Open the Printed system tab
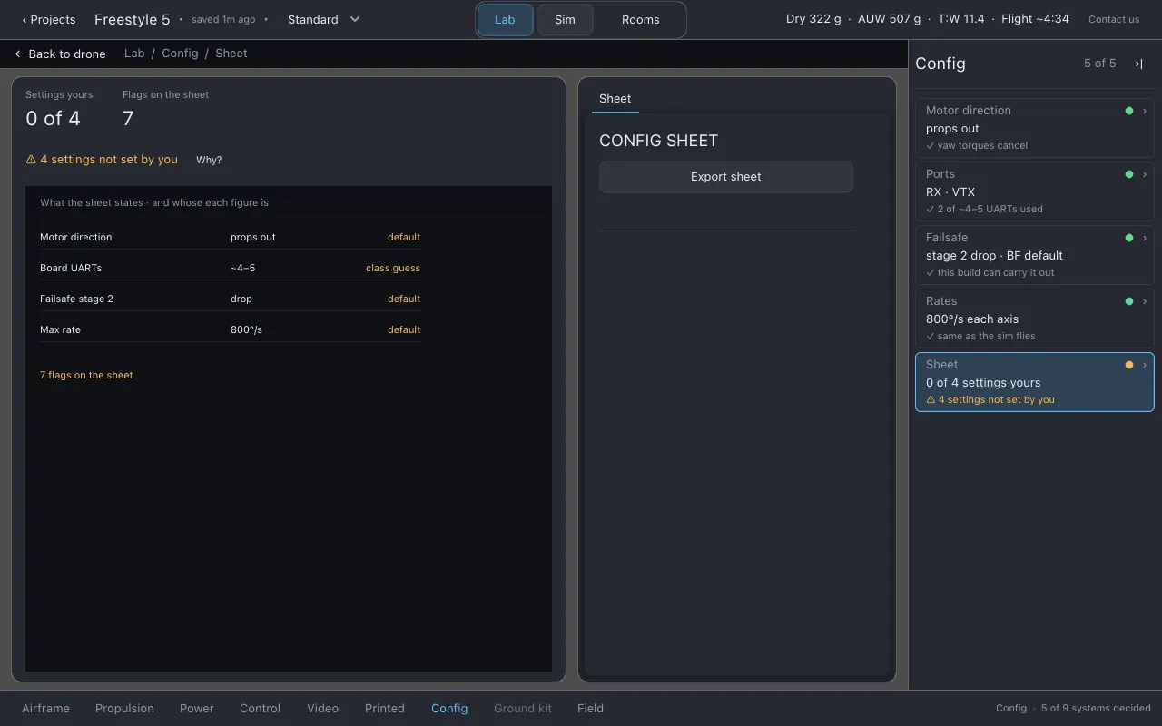This screenshot has height=726, width=1162. 385,709
